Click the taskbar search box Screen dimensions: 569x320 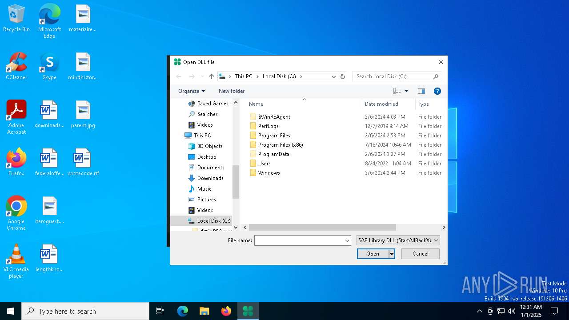pos(85,311)
